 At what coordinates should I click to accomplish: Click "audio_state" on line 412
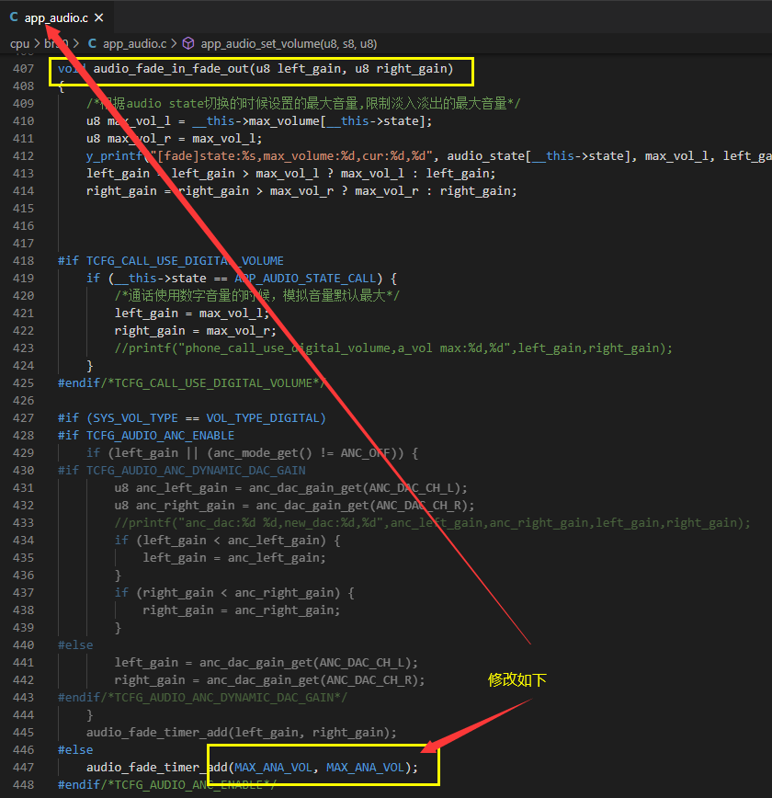click(x=485, y=155)
